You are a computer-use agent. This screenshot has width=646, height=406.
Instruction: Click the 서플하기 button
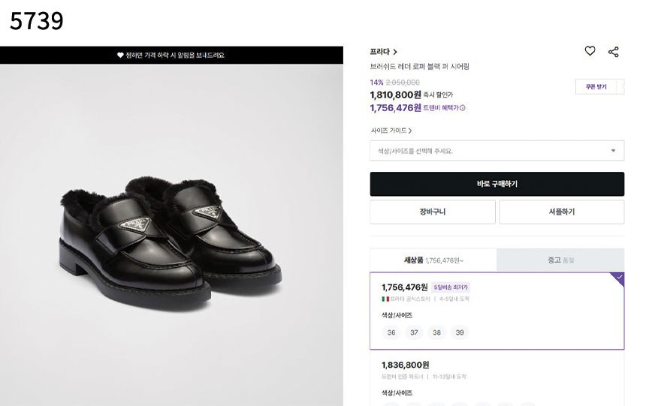click(x=561, y=212)
